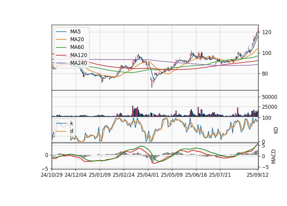Image resolution: width=287 pixels, height=206 pixels.
Task: Click the April price low candlestick
Action: click(152, 83)
